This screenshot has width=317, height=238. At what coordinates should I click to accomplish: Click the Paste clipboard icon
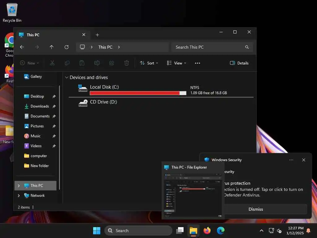82,63
